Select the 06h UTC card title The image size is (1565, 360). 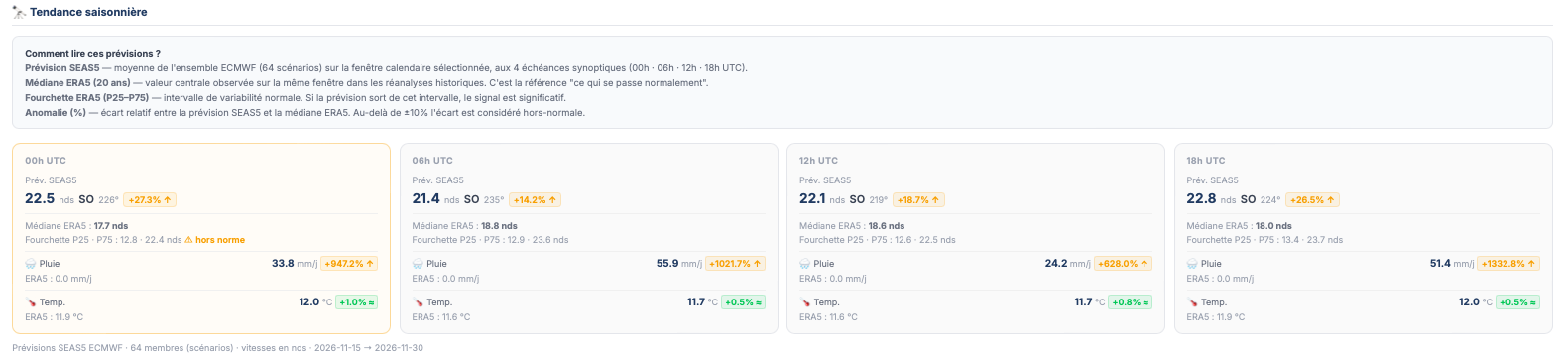(432, 160)
